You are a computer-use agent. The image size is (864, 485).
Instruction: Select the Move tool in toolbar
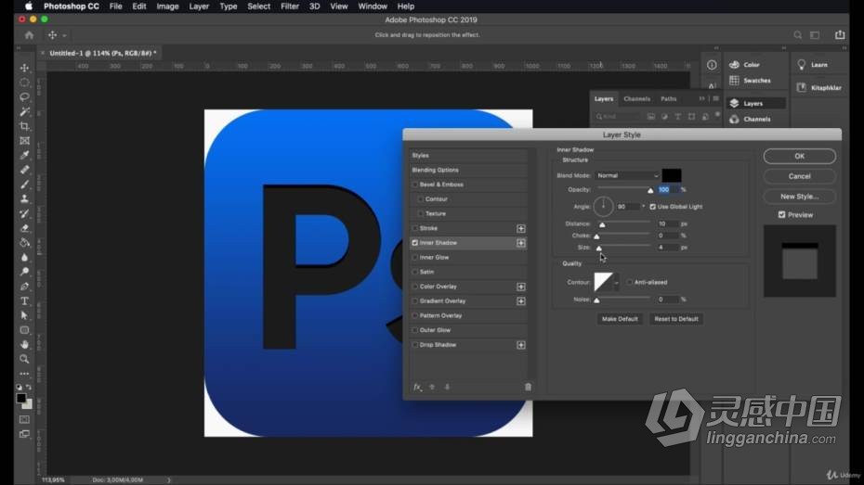pyautogui.click(x=24, y=68)
